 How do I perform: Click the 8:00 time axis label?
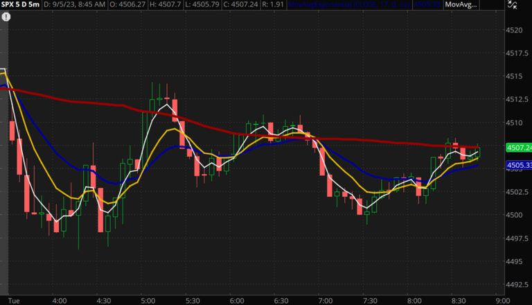tap(414, 301)
